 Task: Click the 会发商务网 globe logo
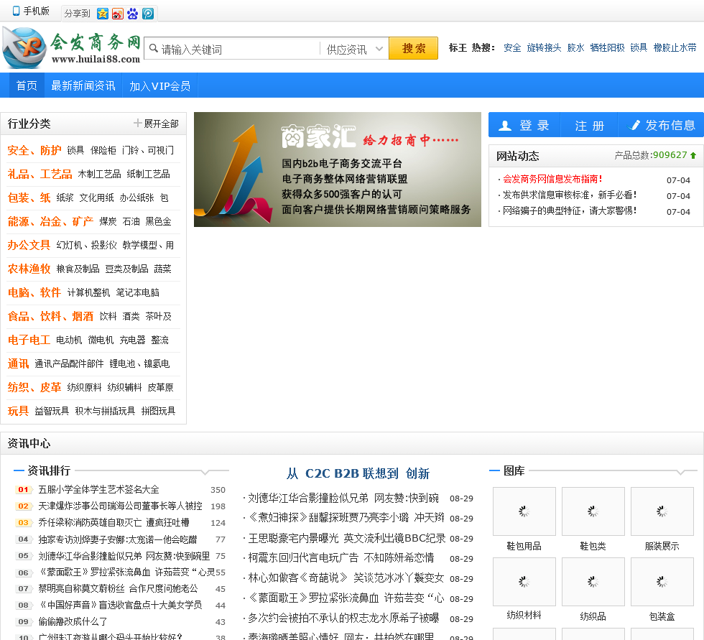(x=24, y=47)
